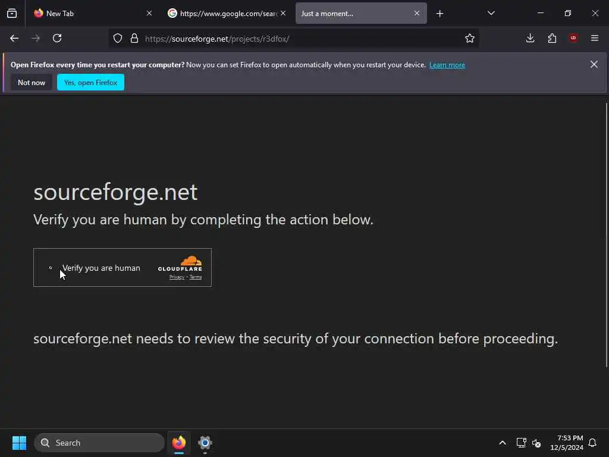Open the clock showing 7:53 PM

tap(567, 443)
